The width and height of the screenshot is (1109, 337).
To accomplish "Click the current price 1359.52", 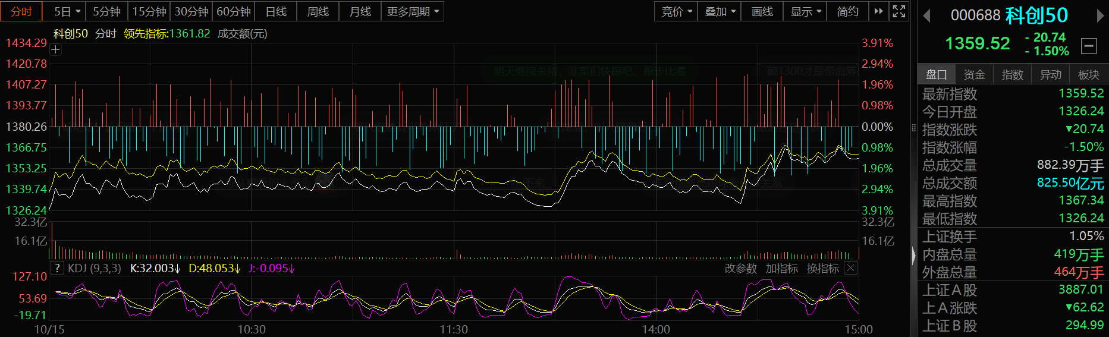I will (x=978, y=43).
